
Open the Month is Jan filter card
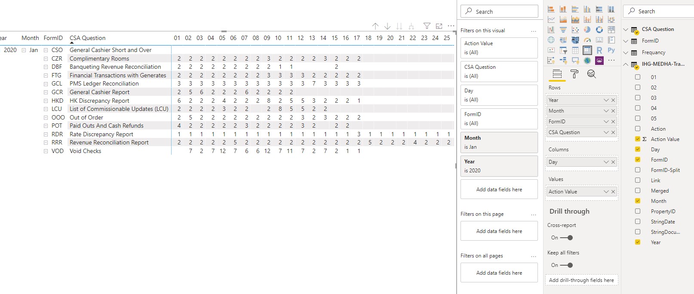coord(499,142)
